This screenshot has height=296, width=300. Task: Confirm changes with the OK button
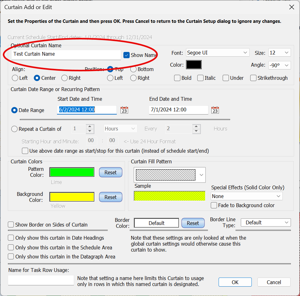pos(235,282)
